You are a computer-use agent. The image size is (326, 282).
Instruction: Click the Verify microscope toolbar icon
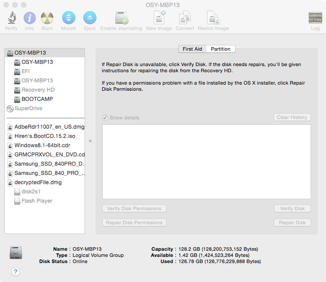click(12, 18)
